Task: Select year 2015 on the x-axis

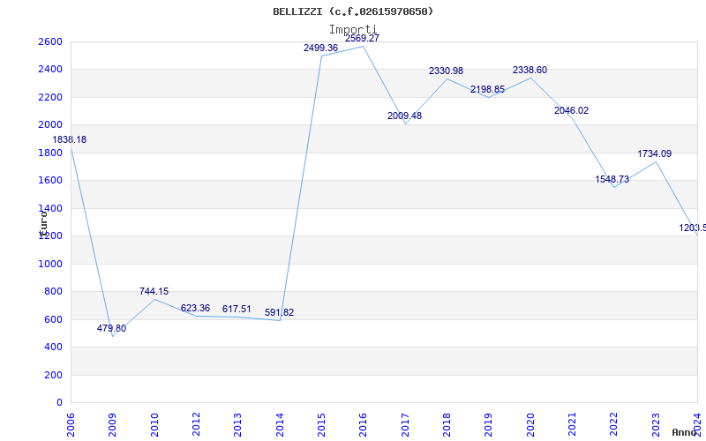Action: coord(321,422)
